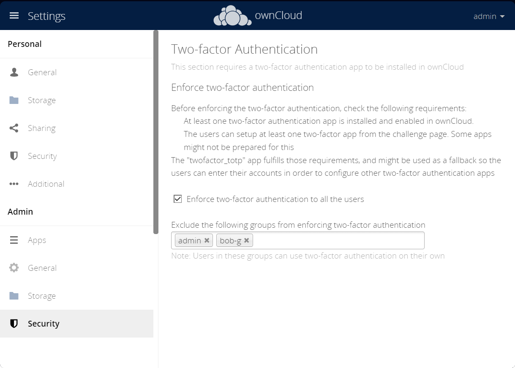
Task: Expand the admin Storage folder section
Action: pos(41,295)
